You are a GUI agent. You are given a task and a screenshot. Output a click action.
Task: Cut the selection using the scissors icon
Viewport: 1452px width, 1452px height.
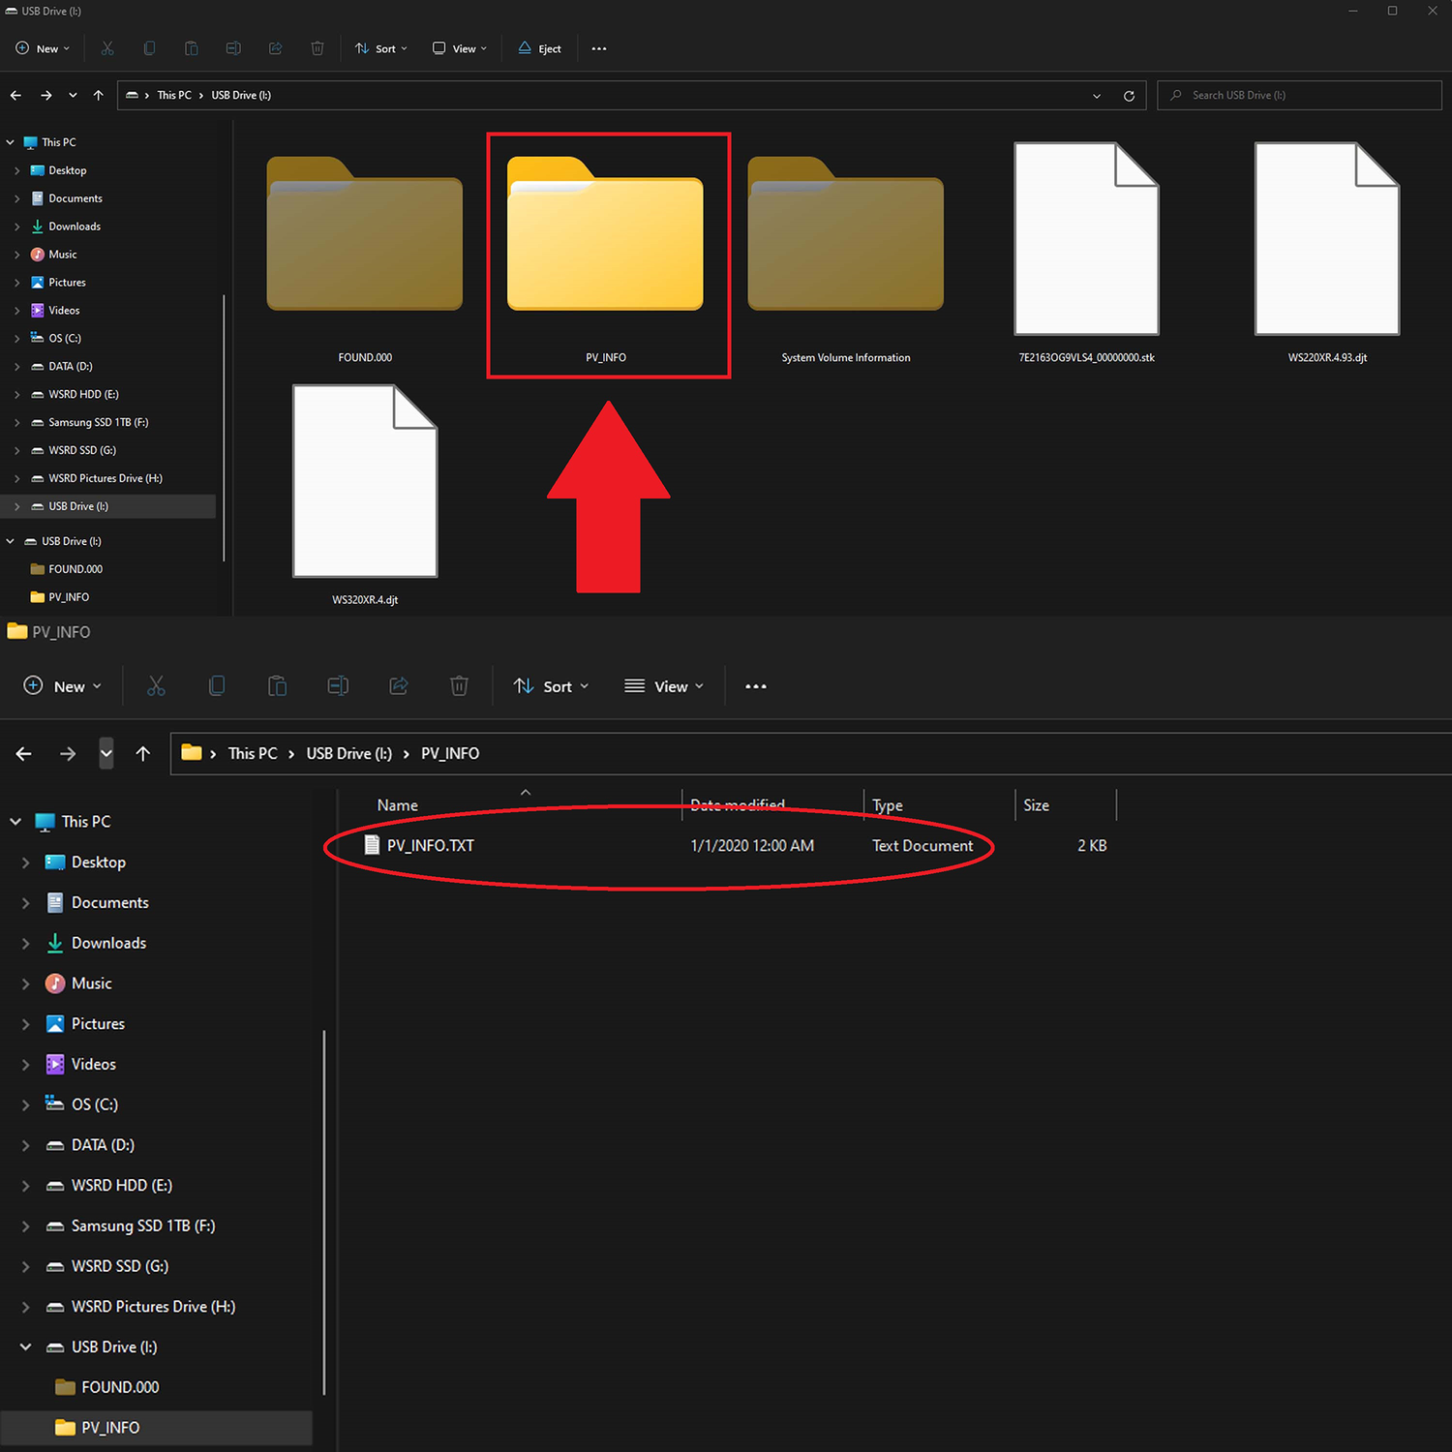pos(107,48)
